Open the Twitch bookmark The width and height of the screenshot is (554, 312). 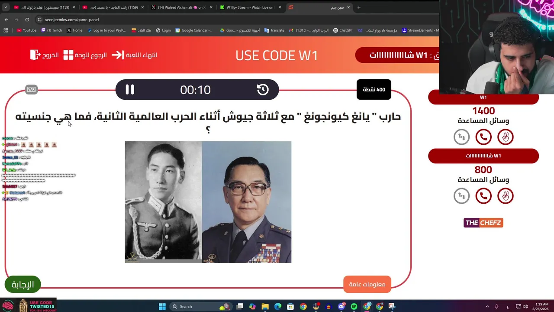52,30
